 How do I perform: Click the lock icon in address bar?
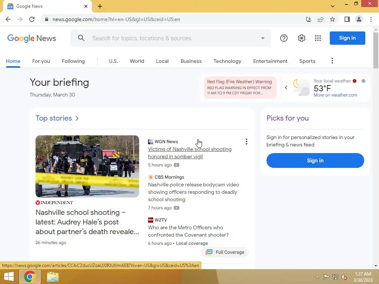[46, 19]
